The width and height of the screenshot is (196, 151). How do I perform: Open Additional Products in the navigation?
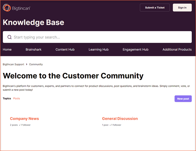[x=177, y=49]
